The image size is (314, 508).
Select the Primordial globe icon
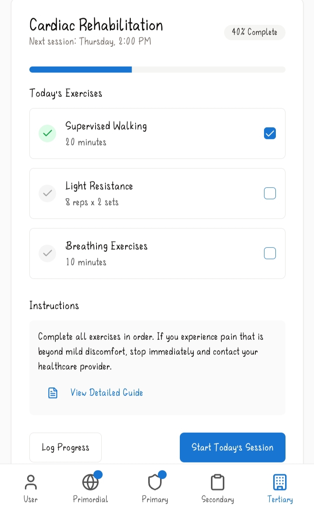(x=90, y=482)
